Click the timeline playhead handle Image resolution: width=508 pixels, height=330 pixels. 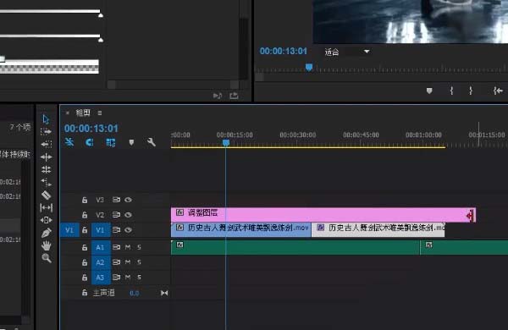tap(226, 143)
